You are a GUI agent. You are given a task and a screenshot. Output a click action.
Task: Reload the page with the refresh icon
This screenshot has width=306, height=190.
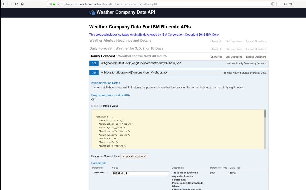coord(17,4)
